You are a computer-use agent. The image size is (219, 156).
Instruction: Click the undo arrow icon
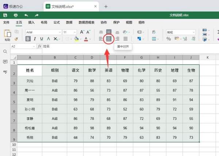pos(26,15)
